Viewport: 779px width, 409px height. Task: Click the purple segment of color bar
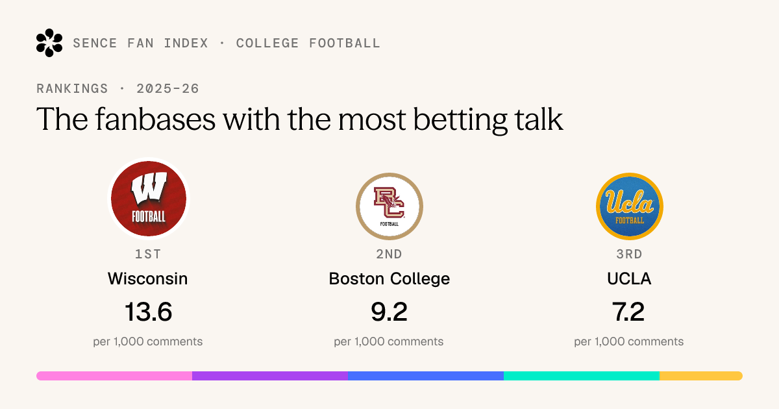[x=270, y=376]
